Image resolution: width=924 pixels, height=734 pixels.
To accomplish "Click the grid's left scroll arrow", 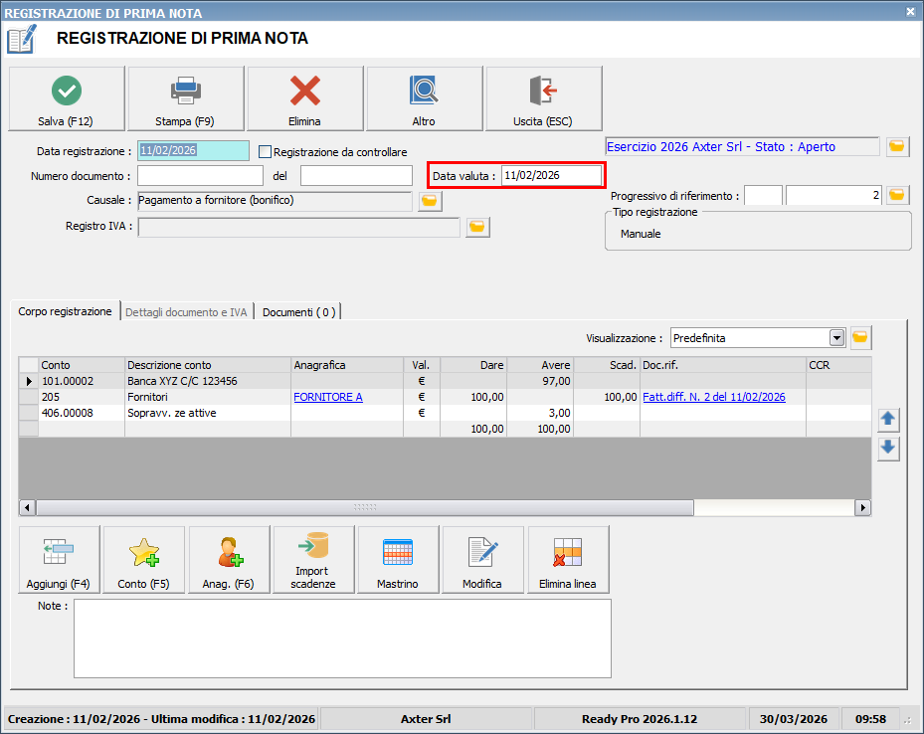I will tap(27, 507).
